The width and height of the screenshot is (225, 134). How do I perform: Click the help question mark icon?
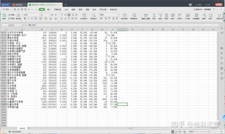[x=214, y=9]
